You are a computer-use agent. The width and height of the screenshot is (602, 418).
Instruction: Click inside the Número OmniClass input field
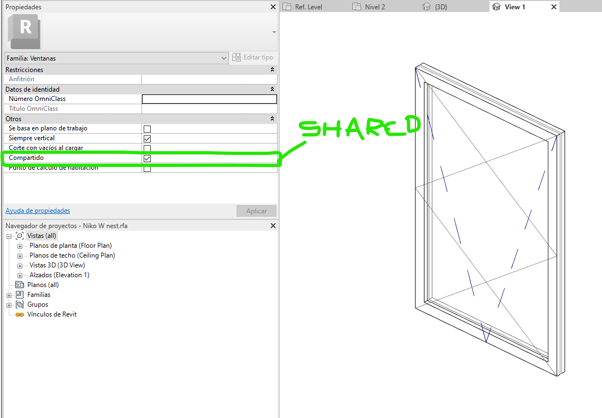click(209, 99)
